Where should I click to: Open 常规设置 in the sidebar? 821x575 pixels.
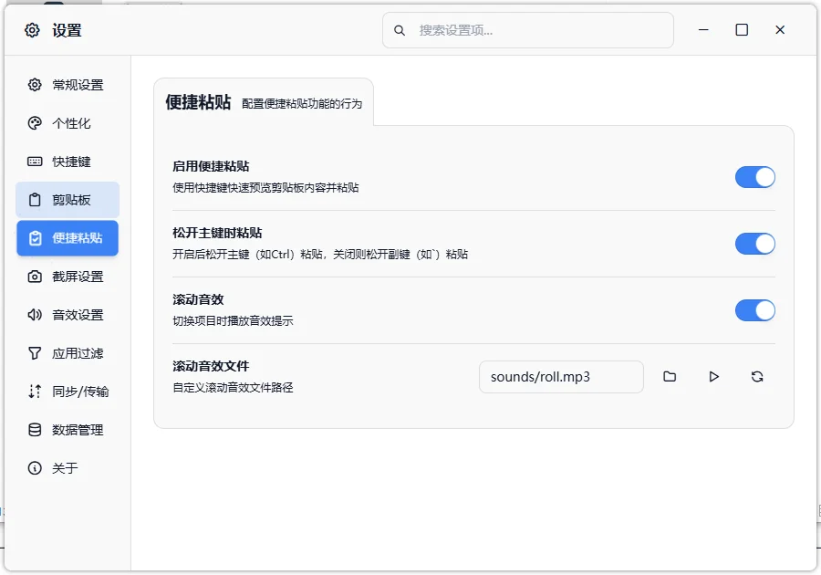click(x=68, y=85)
